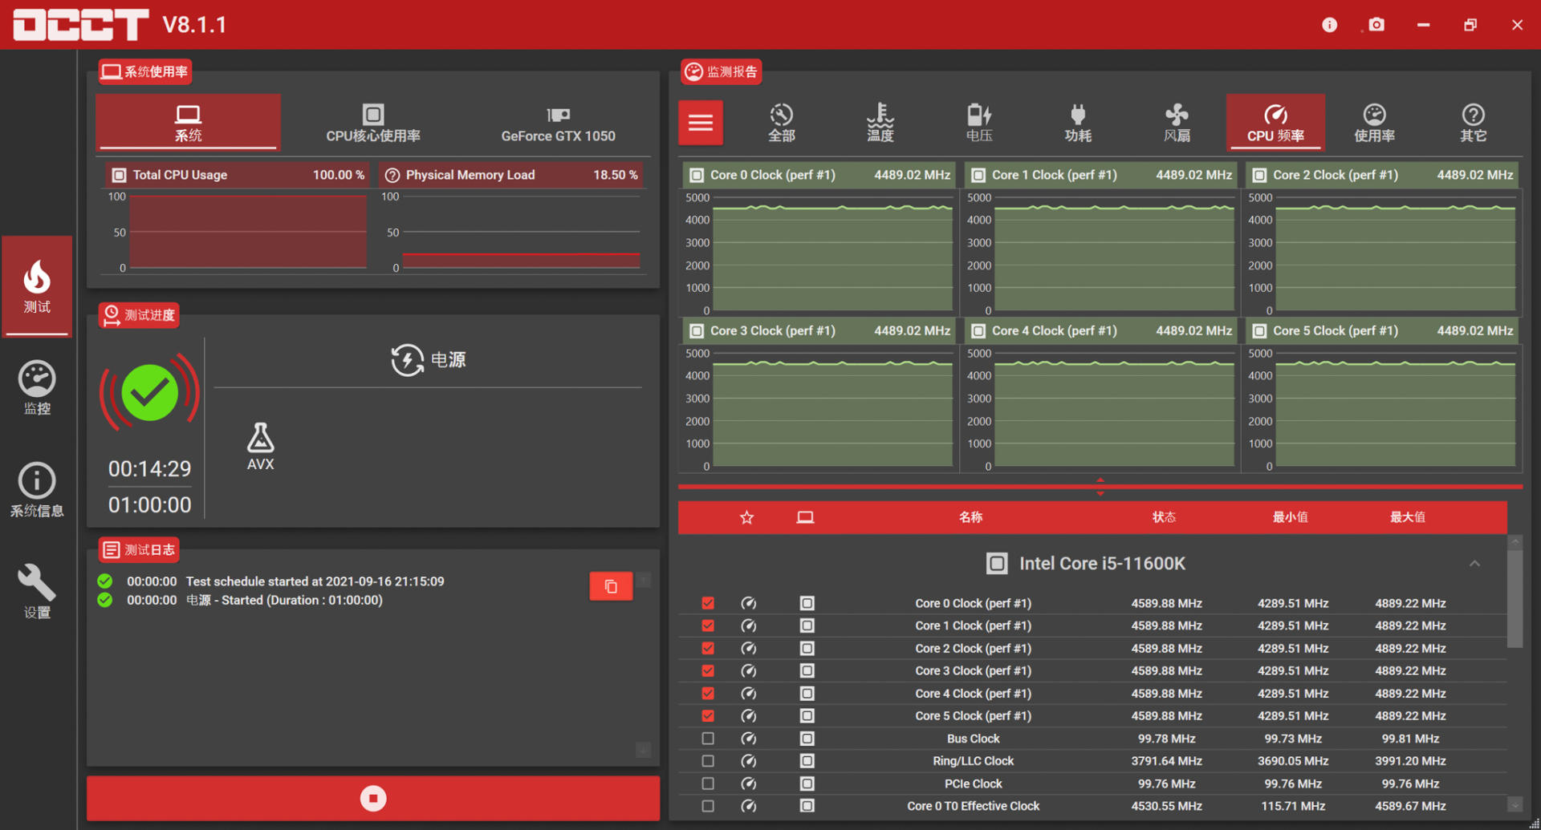The height and width of the screenshot is (830, 1541).
Task: Sort by 名称 column header
Action: [970, 517]
